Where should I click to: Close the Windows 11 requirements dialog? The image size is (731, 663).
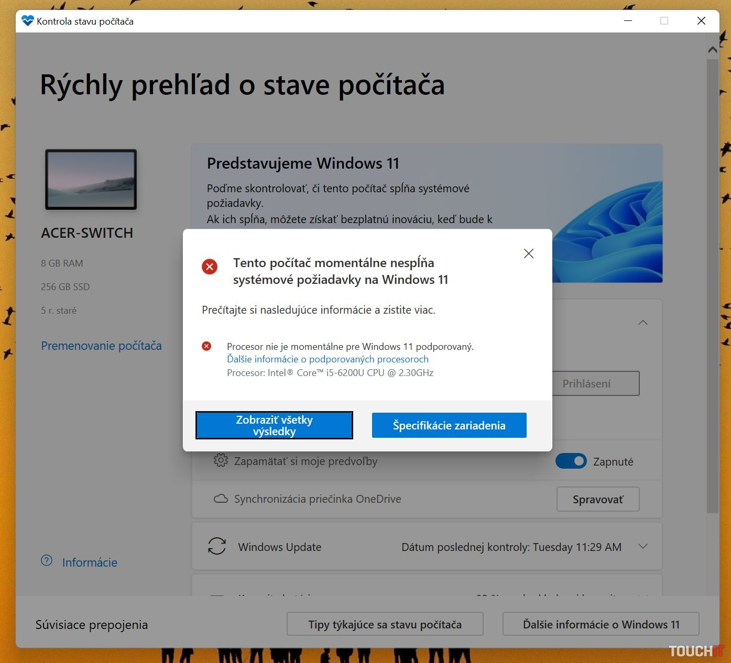coord(529,253)
